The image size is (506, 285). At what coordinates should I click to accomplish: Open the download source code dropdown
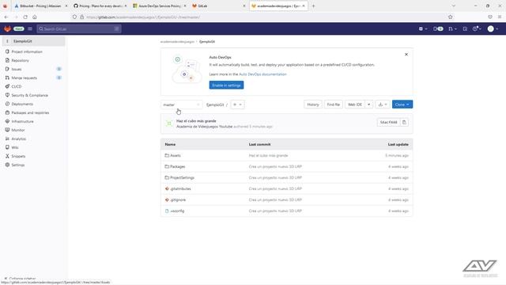(383, 104)
